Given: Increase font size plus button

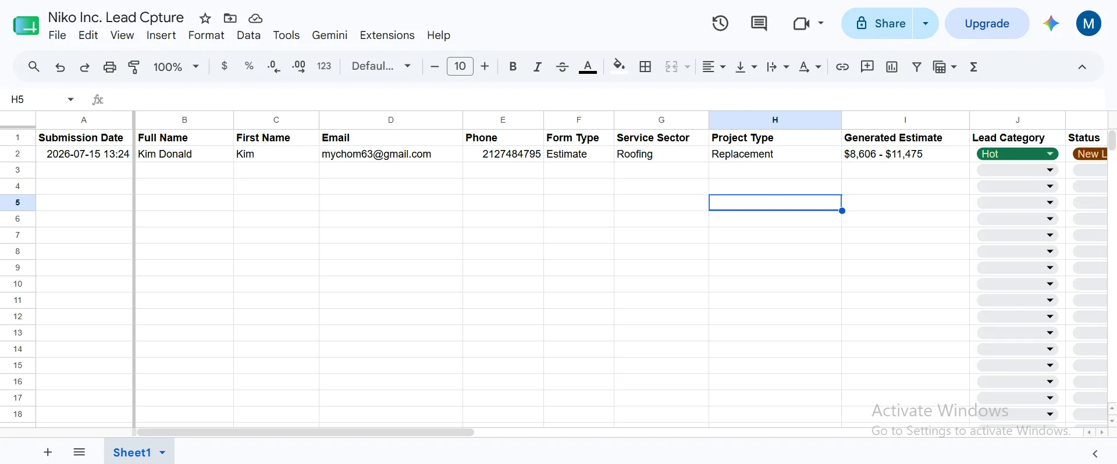Looking at the screenshot, I should pos(485,66).
